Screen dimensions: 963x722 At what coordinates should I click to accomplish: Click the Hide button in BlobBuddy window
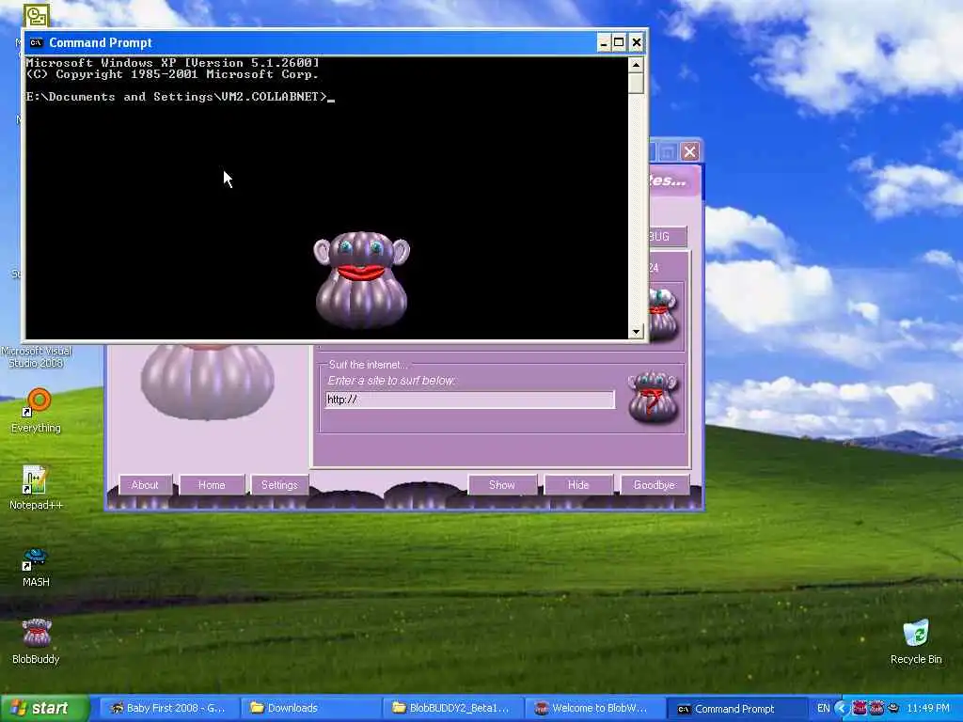(578, 484)
